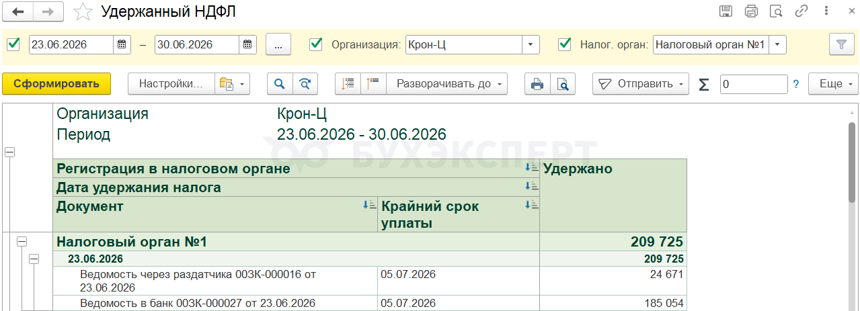Viewport: 860px width, 311px height.
Task: Click the 05.07.2026 deadline cell of 003К-000016
Action: point(459,281)
